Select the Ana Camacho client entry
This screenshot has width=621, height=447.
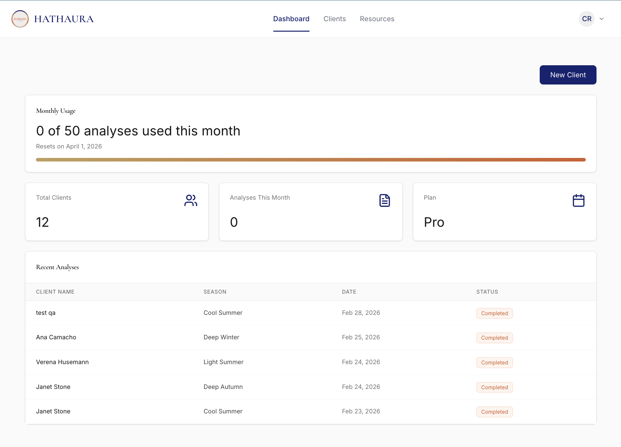[56, 337]
